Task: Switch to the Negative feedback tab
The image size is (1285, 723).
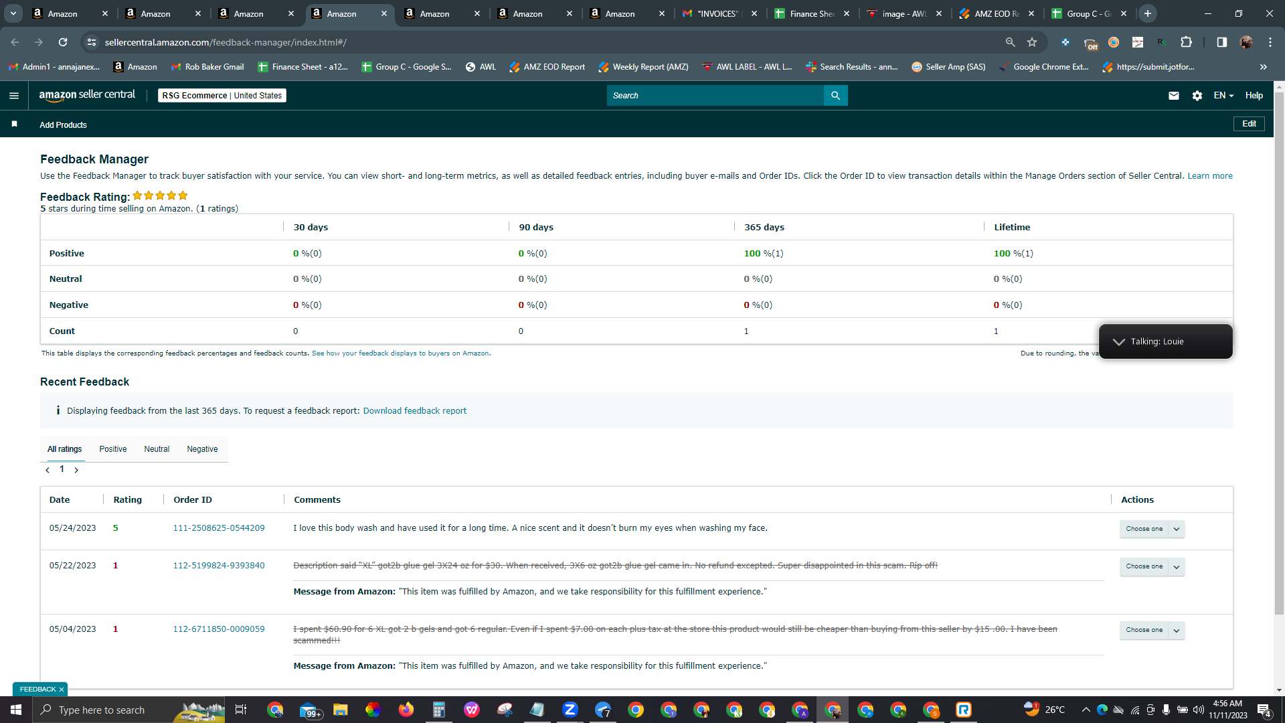Action: 202,449
